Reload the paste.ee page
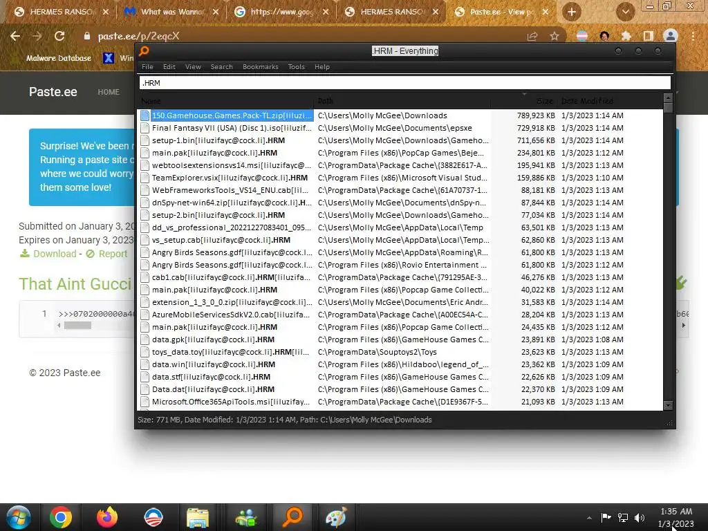Viewport: 708px width, 531px height. [x=59, y=36]
